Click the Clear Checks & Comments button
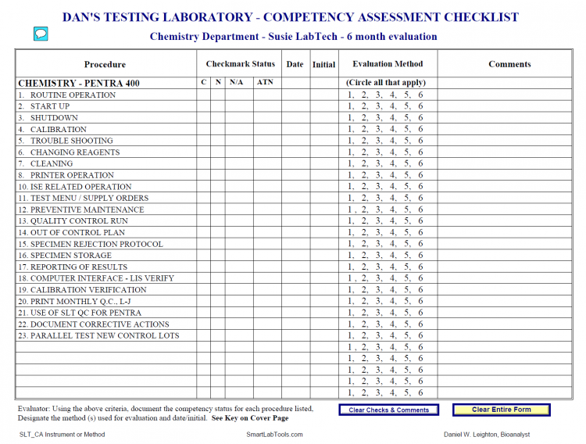 (x=388, y=410)
